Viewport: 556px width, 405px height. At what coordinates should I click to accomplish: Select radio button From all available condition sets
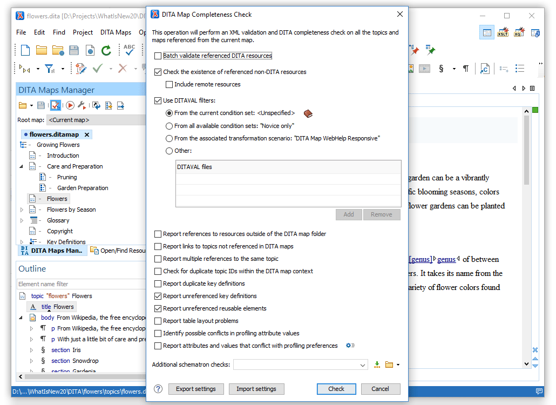pyautogui.click(x=168, y=126)
